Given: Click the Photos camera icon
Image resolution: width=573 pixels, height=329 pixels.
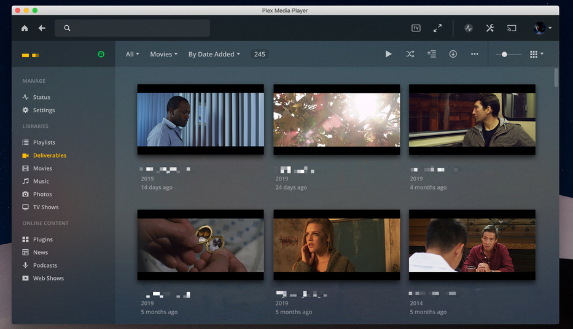Looking at the screenshot, I should (25, 194).
